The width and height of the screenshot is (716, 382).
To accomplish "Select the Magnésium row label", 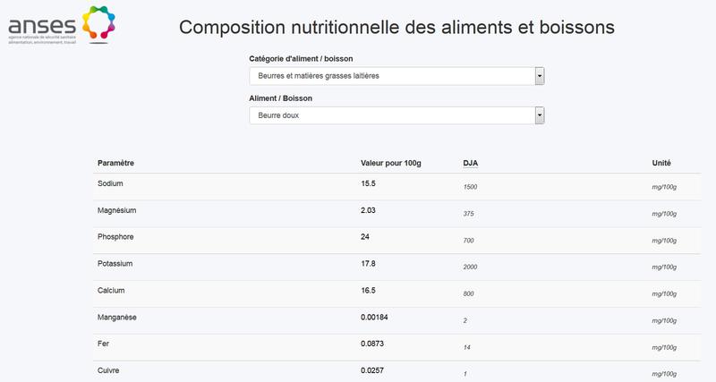I will tap(116, 210).
